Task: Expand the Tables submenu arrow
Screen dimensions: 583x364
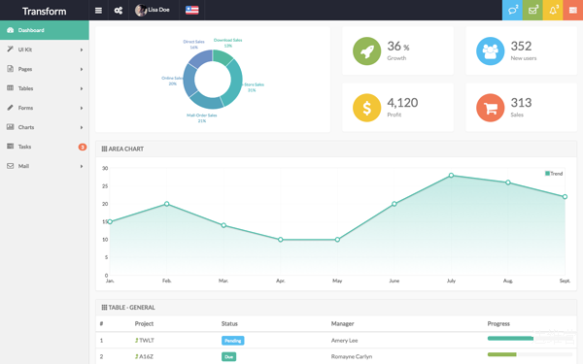Action: click(82, 88)
